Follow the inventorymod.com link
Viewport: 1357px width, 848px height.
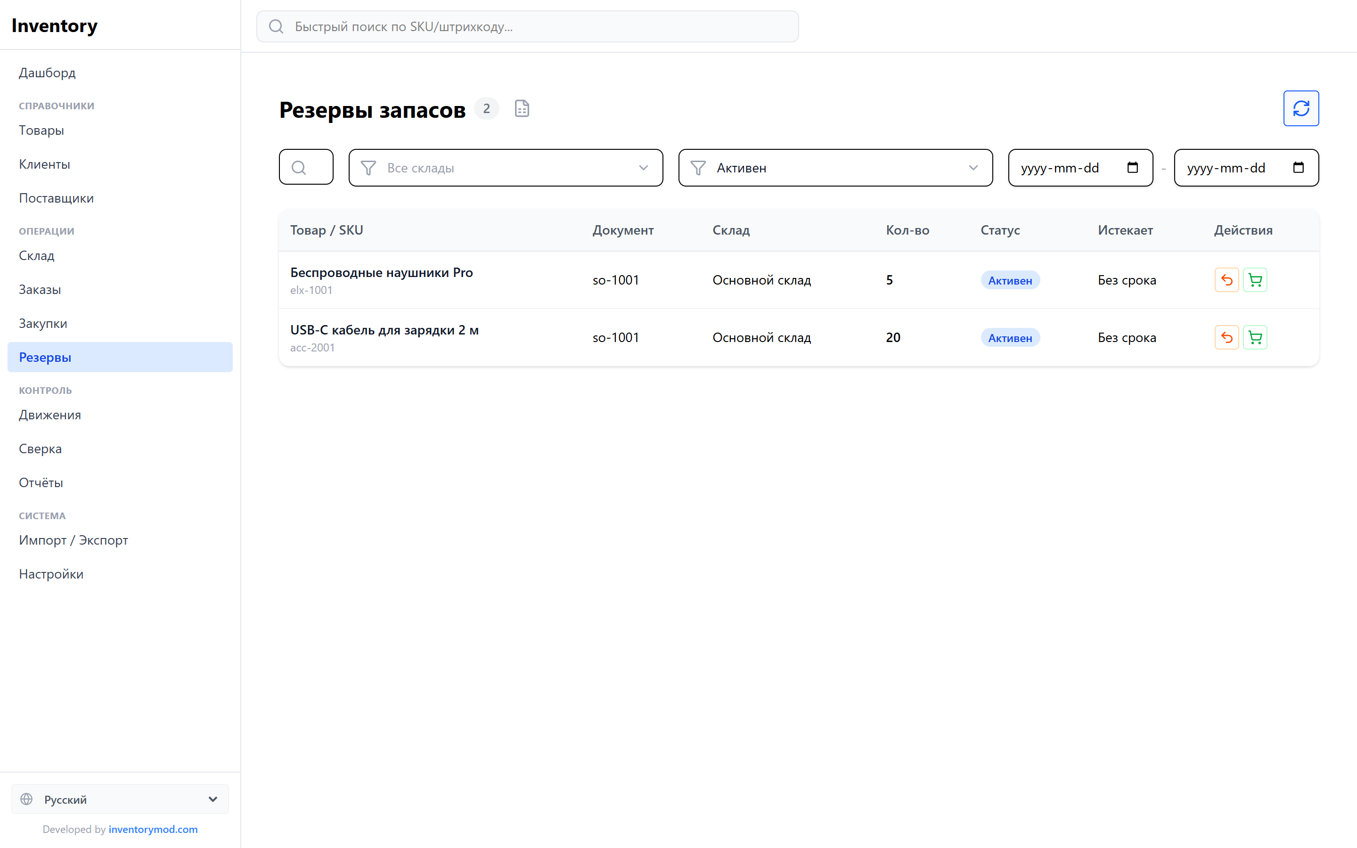click(x=153, y=829)
